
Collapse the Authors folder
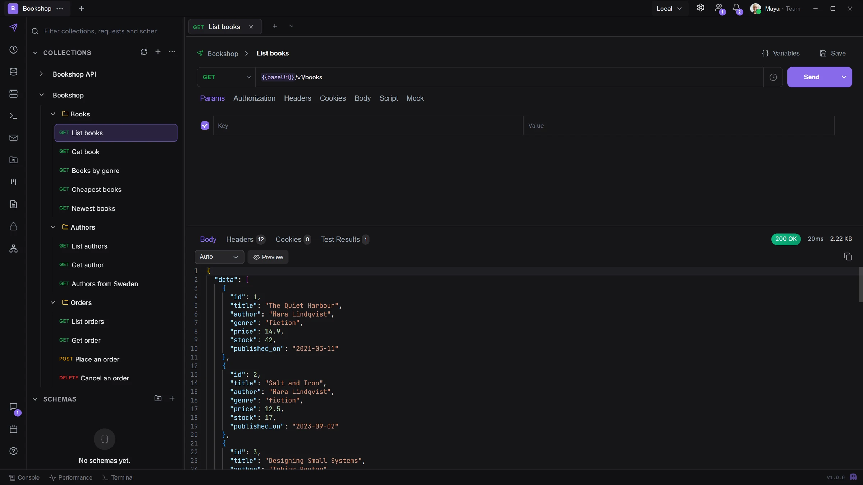(53, 227)
